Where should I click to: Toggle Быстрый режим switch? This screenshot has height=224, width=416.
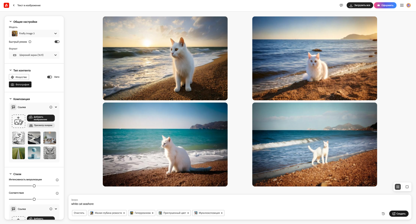click(57, 42)
